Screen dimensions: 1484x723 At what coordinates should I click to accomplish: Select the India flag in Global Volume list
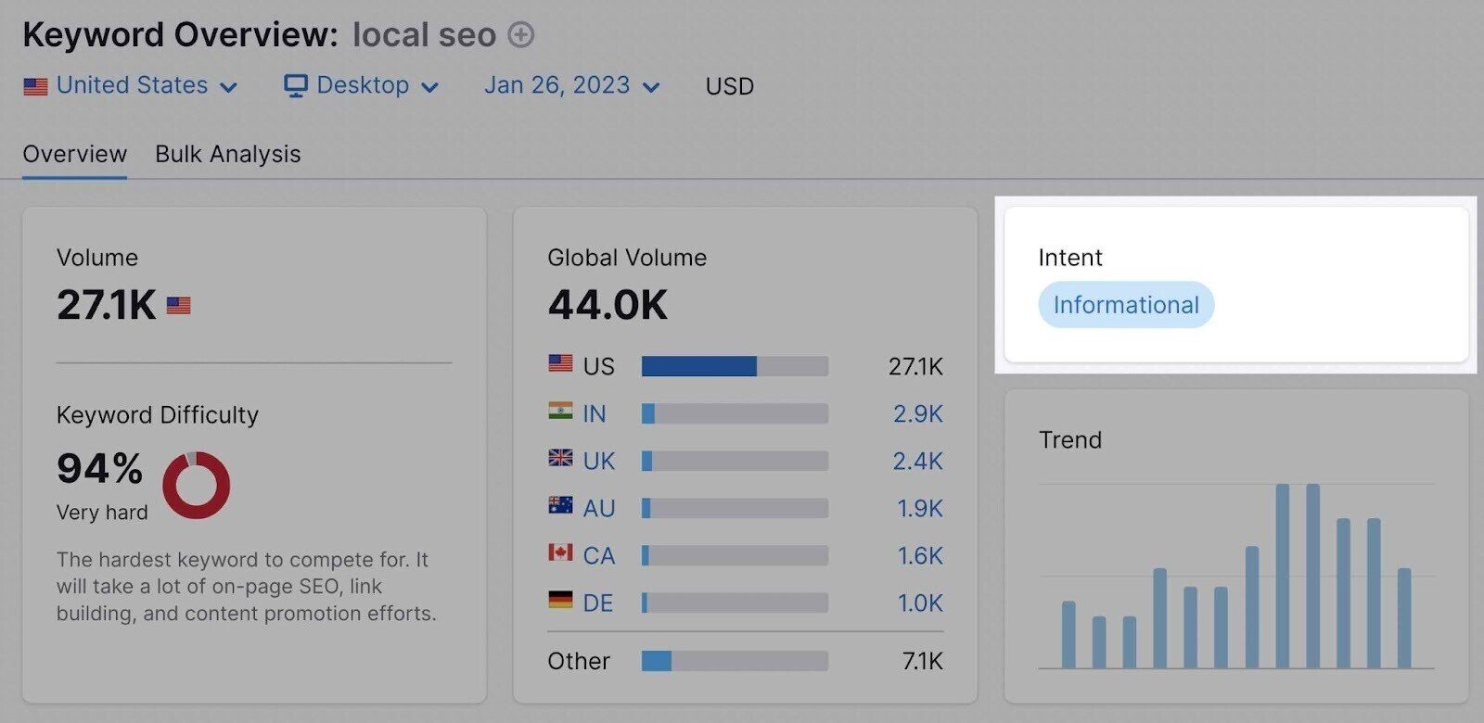click(x=561, y=412)
